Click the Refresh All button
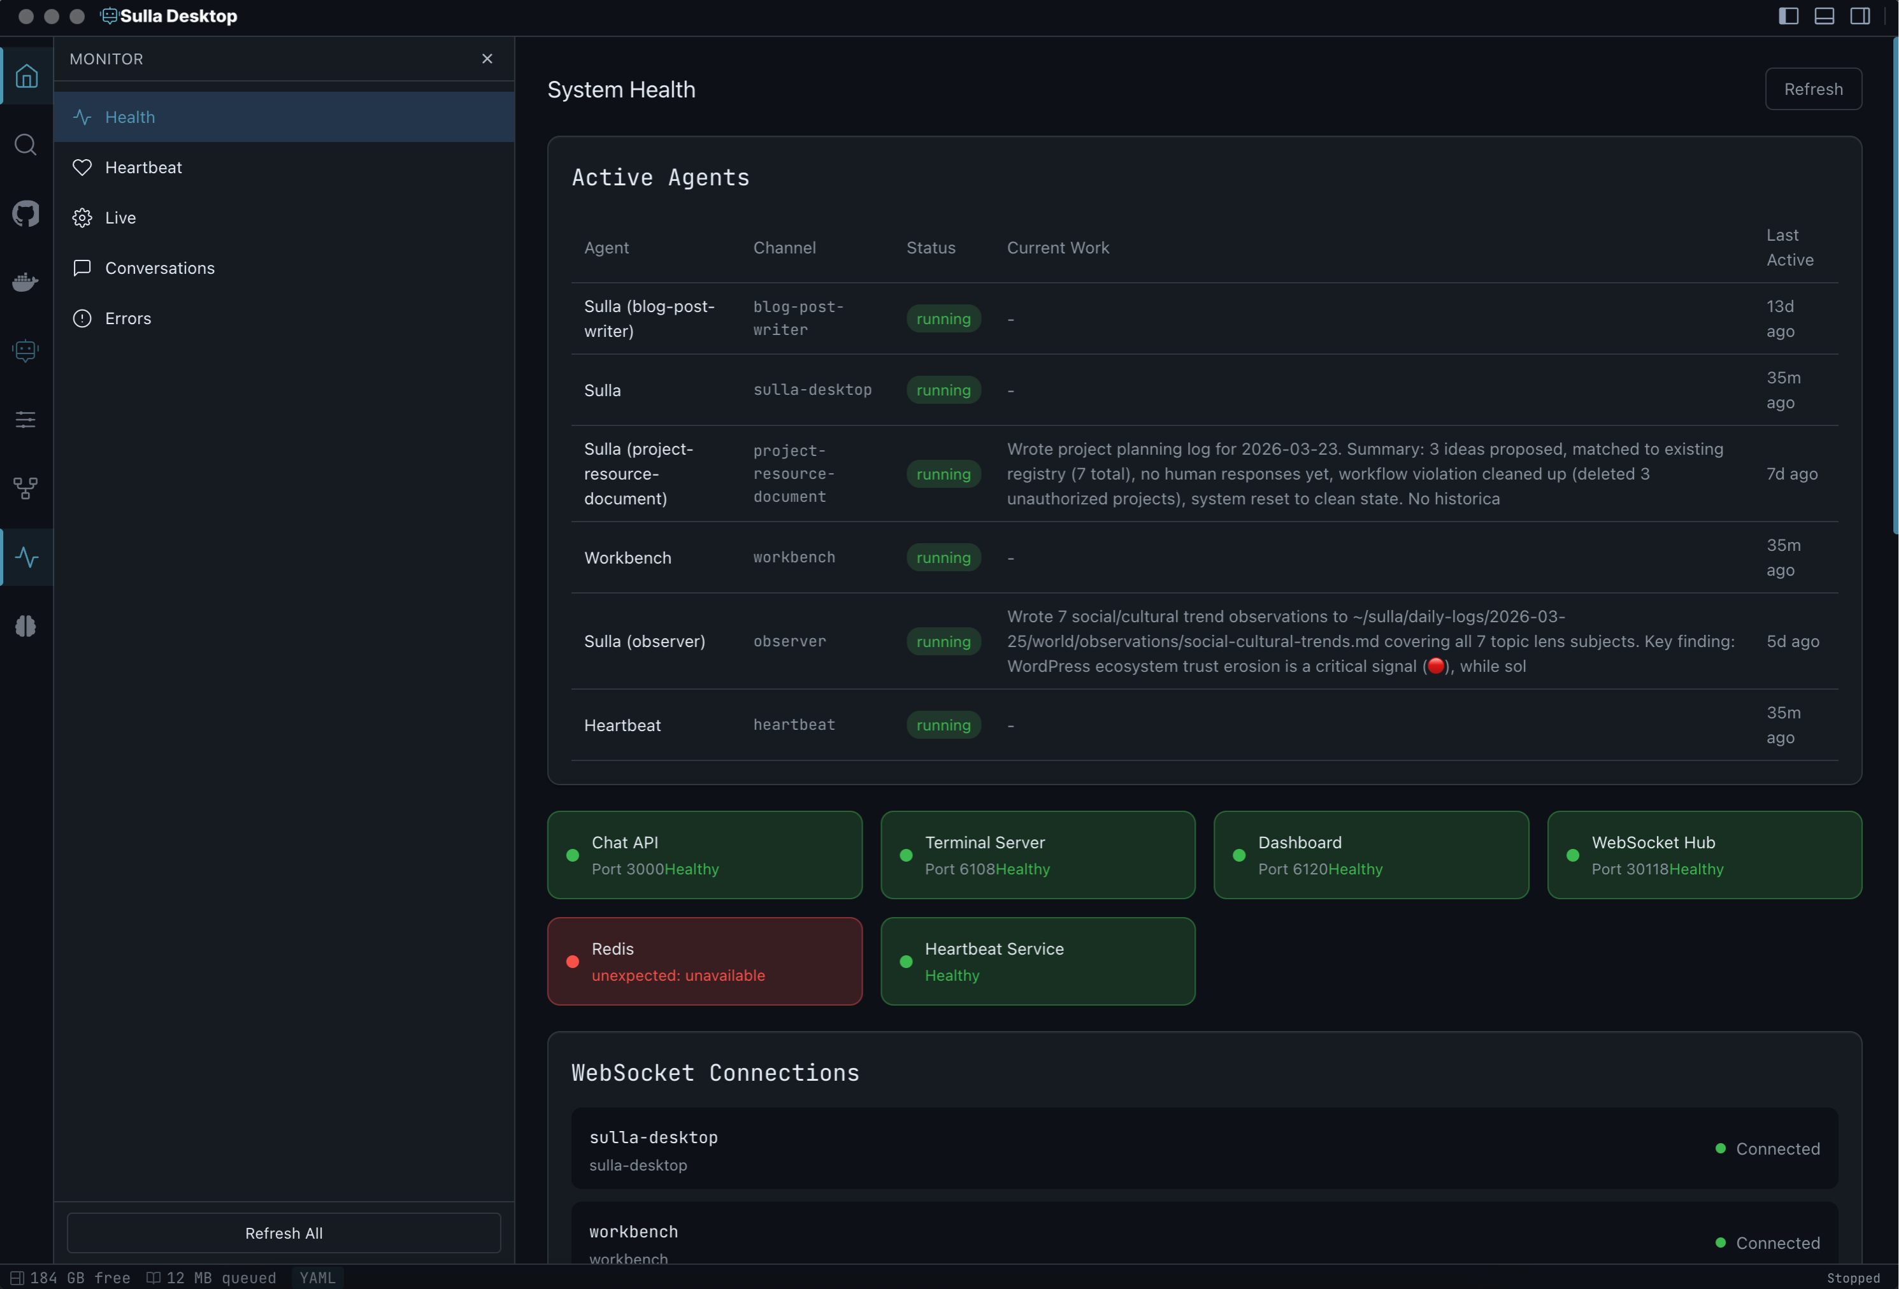Screen dimensions: 1899x1289 283,1232
